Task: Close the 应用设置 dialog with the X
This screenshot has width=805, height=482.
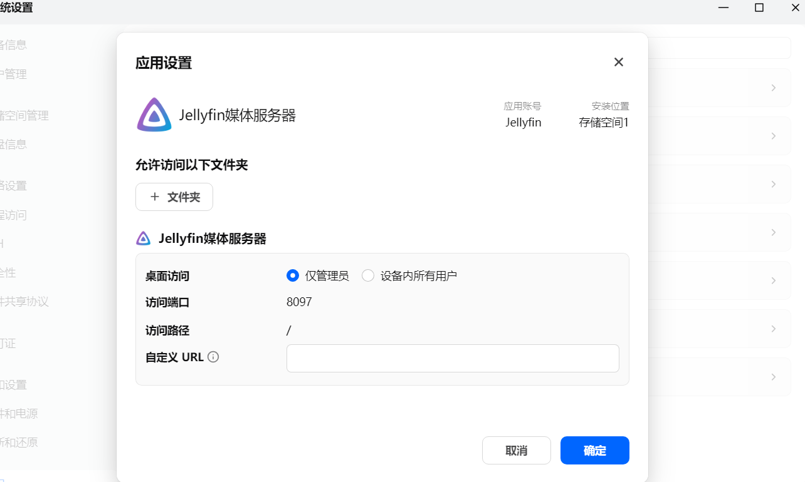Action: [619, 62]
